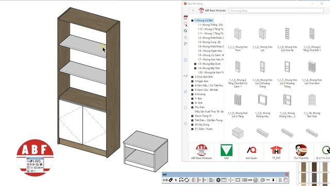Switch to the Tks-ThachKts shop tab
330x186 pixels.
click(x=301, y=151)
